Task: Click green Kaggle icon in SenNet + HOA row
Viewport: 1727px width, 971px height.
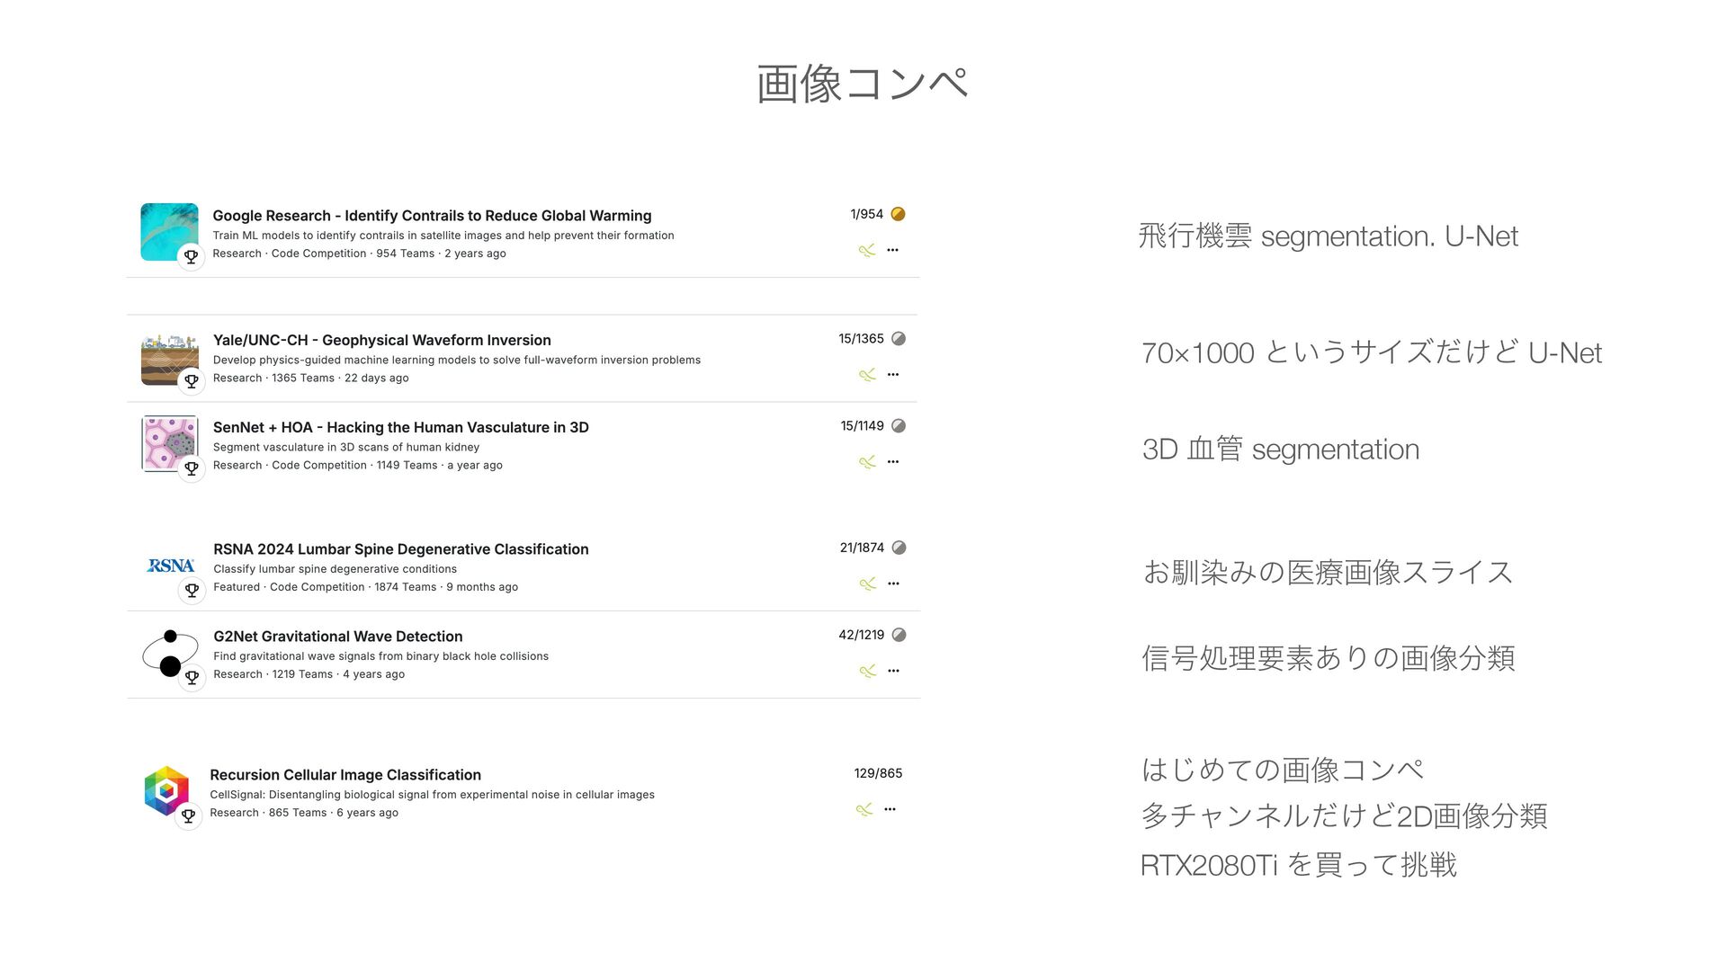Action: (867, 462)
